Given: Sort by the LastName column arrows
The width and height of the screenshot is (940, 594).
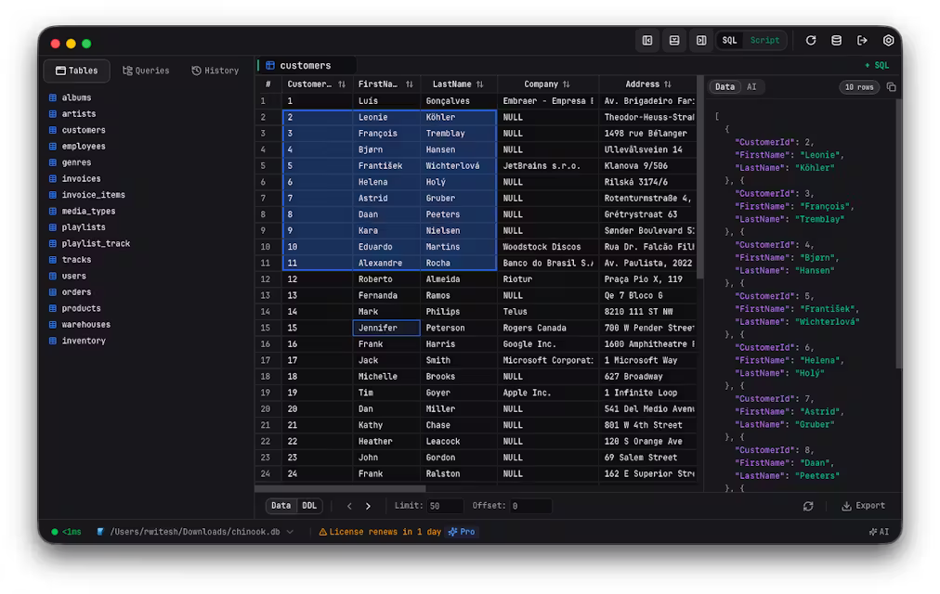Looking at the screenshot, I should (479, 84).
